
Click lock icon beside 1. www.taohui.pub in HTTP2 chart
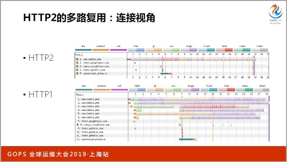(77, 59)
